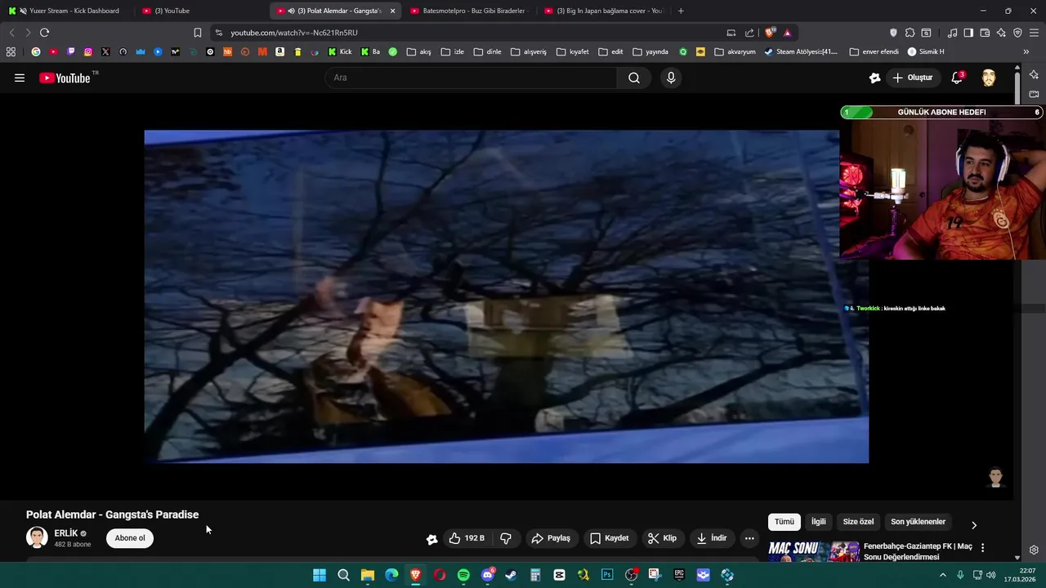Open Photoshop from the taskbar
The width and height of the screenshot is (1046, 588).
click(607, 575)
